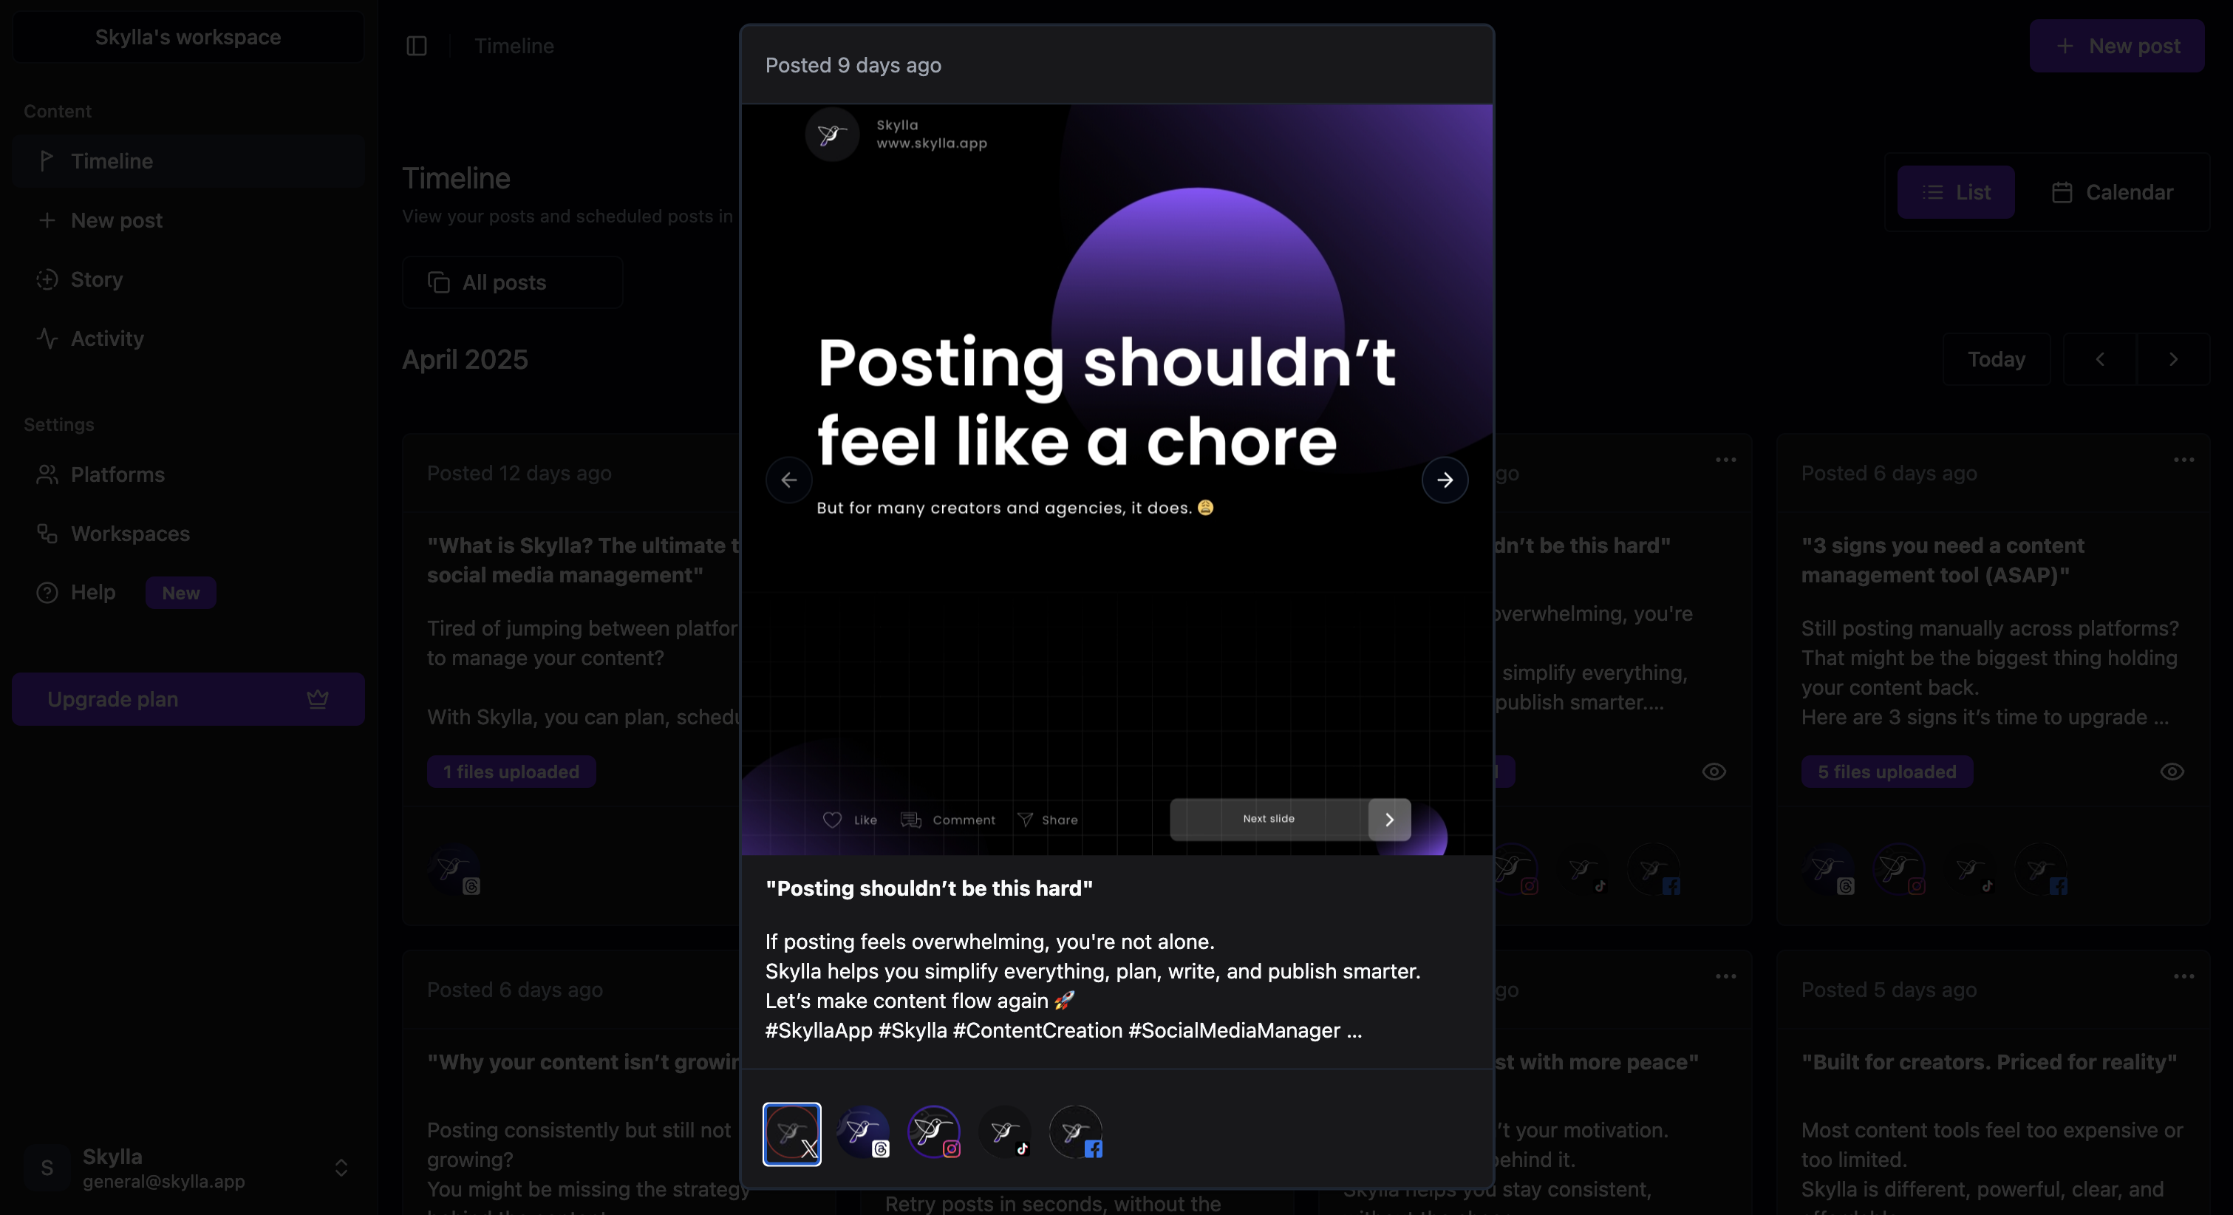The width and height of the screenshot is (2233, 1215).
Task: Click Threads account icon on '3 signs' card
Action: coord(1828,870)
